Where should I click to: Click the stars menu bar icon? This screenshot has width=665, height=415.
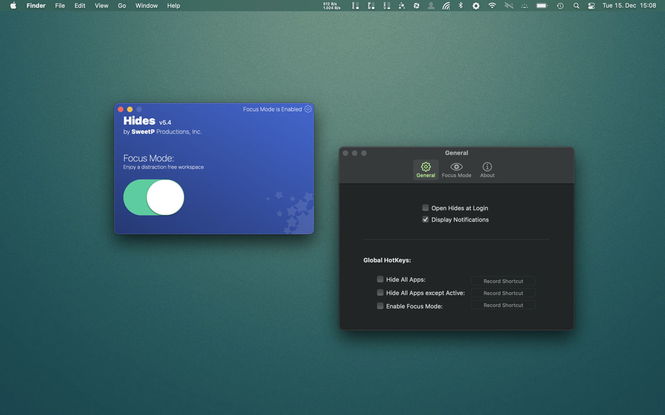point(402,6)
